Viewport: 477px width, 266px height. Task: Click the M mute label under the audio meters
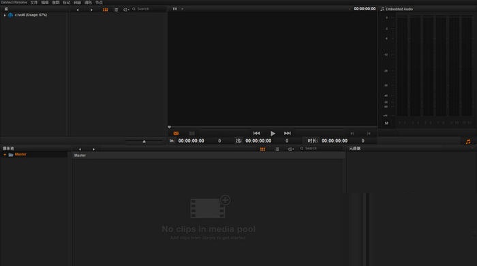[x=386, y=123]
